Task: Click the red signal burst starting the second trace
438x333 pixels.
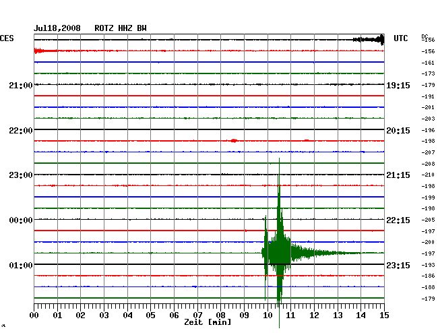Action: (x=39, y=51)
